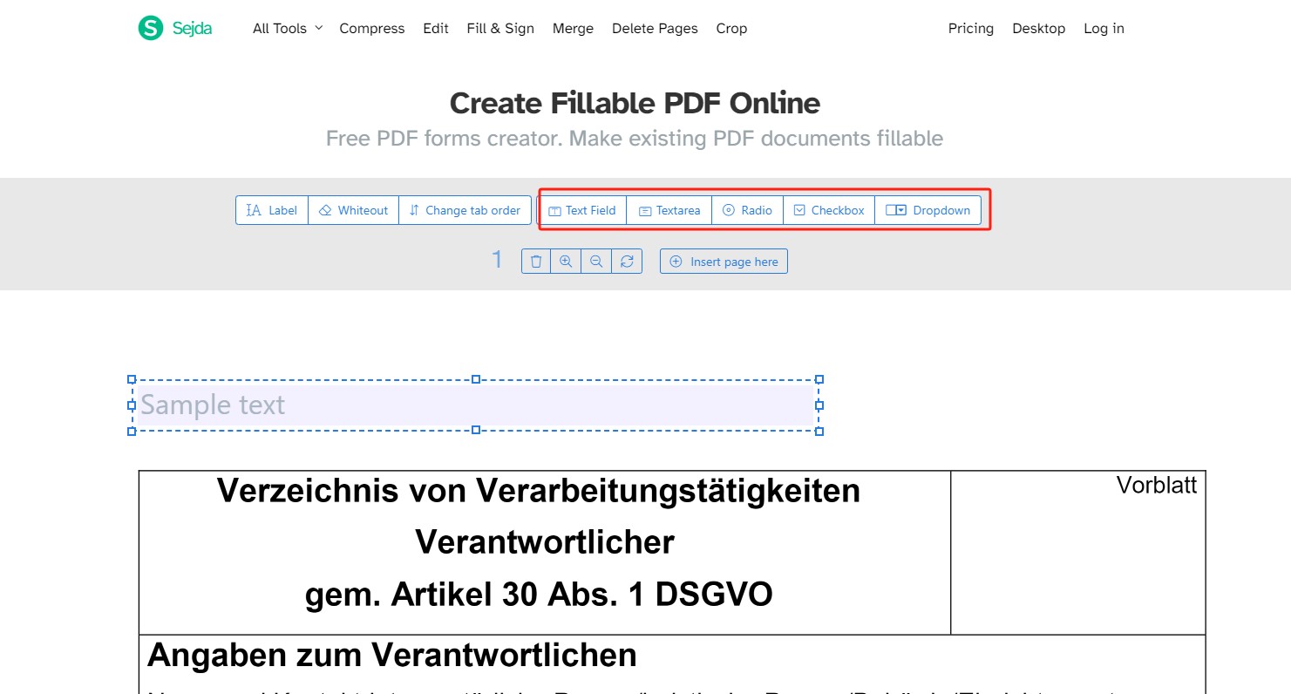Click the page number 1 indicator
The height and width of the screenshot is (694, 1291).
[498, 260]
